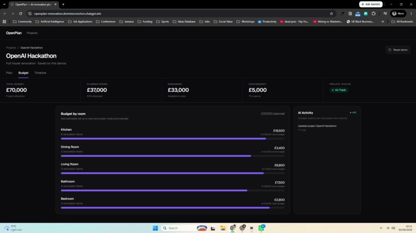Click the Living Room budget progress bar
The width and height of the screenshot is (416, 233).
(x=172, y=173)
